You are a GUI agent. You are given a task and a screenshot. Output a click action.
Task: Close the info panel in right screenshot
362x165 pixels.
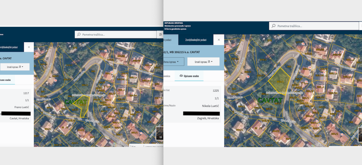coord(219,40)
